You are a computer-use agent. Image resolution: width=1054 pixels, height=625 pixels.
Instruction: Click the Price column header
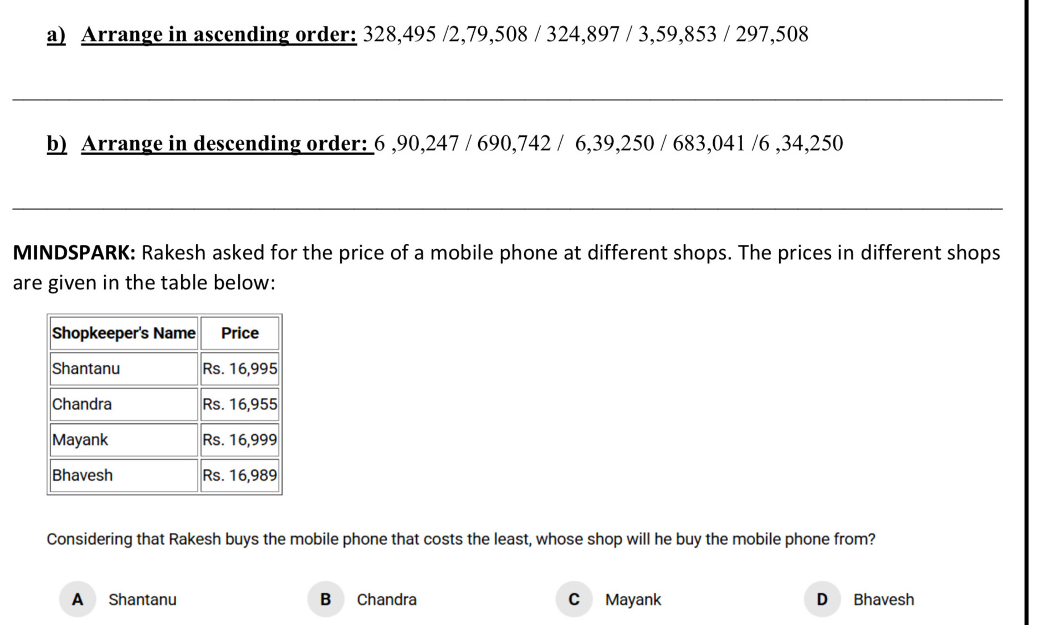pos(239,333)
